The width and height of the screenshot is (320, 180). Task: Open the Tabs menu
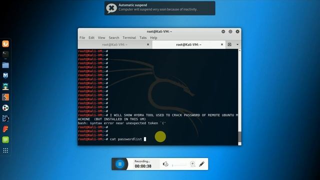(143, 38)
